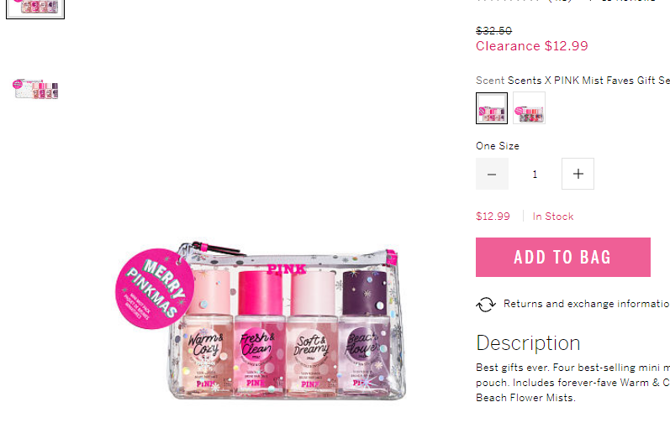This screenshot has width=670, height=423.
Task: View the second product thumbnail image
Action: pyautogui.click(x=35, y=89)
